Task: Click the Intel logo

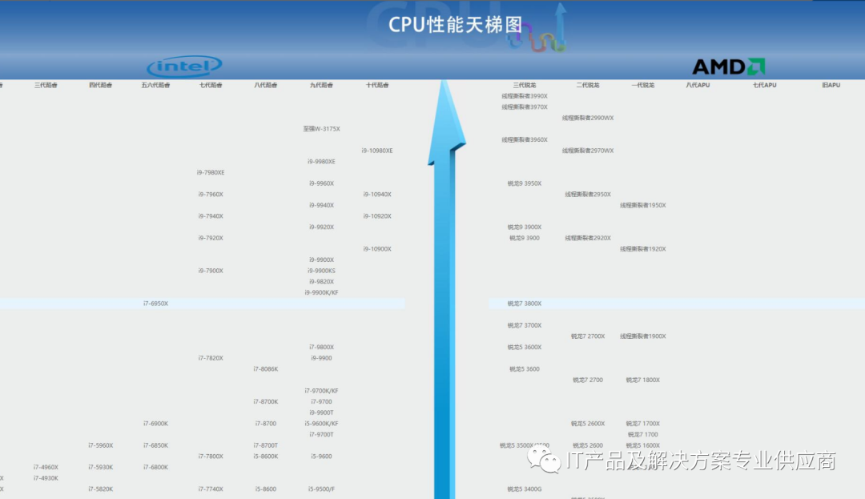Action: pos(184,66)
